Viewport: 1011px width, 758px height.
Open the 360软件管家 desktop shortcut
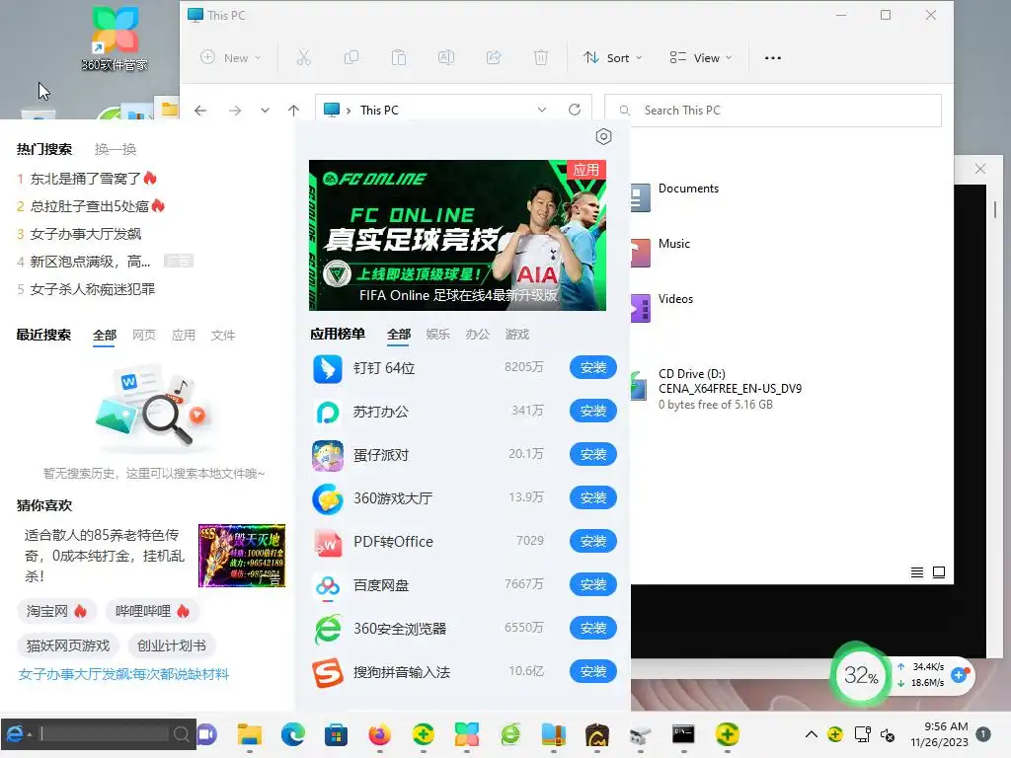[115, 38]
